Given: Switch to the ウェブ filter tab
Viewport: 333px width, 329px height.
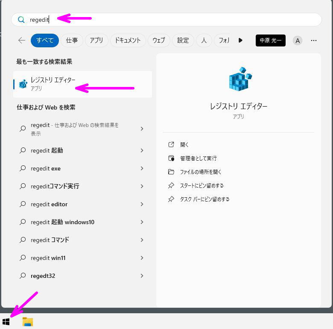Looking at the screenshot, I should pos(159,40).
